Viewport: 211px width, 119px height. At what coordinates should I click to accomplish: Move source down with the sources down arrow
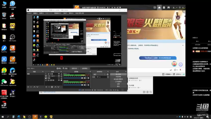(58, 87)
